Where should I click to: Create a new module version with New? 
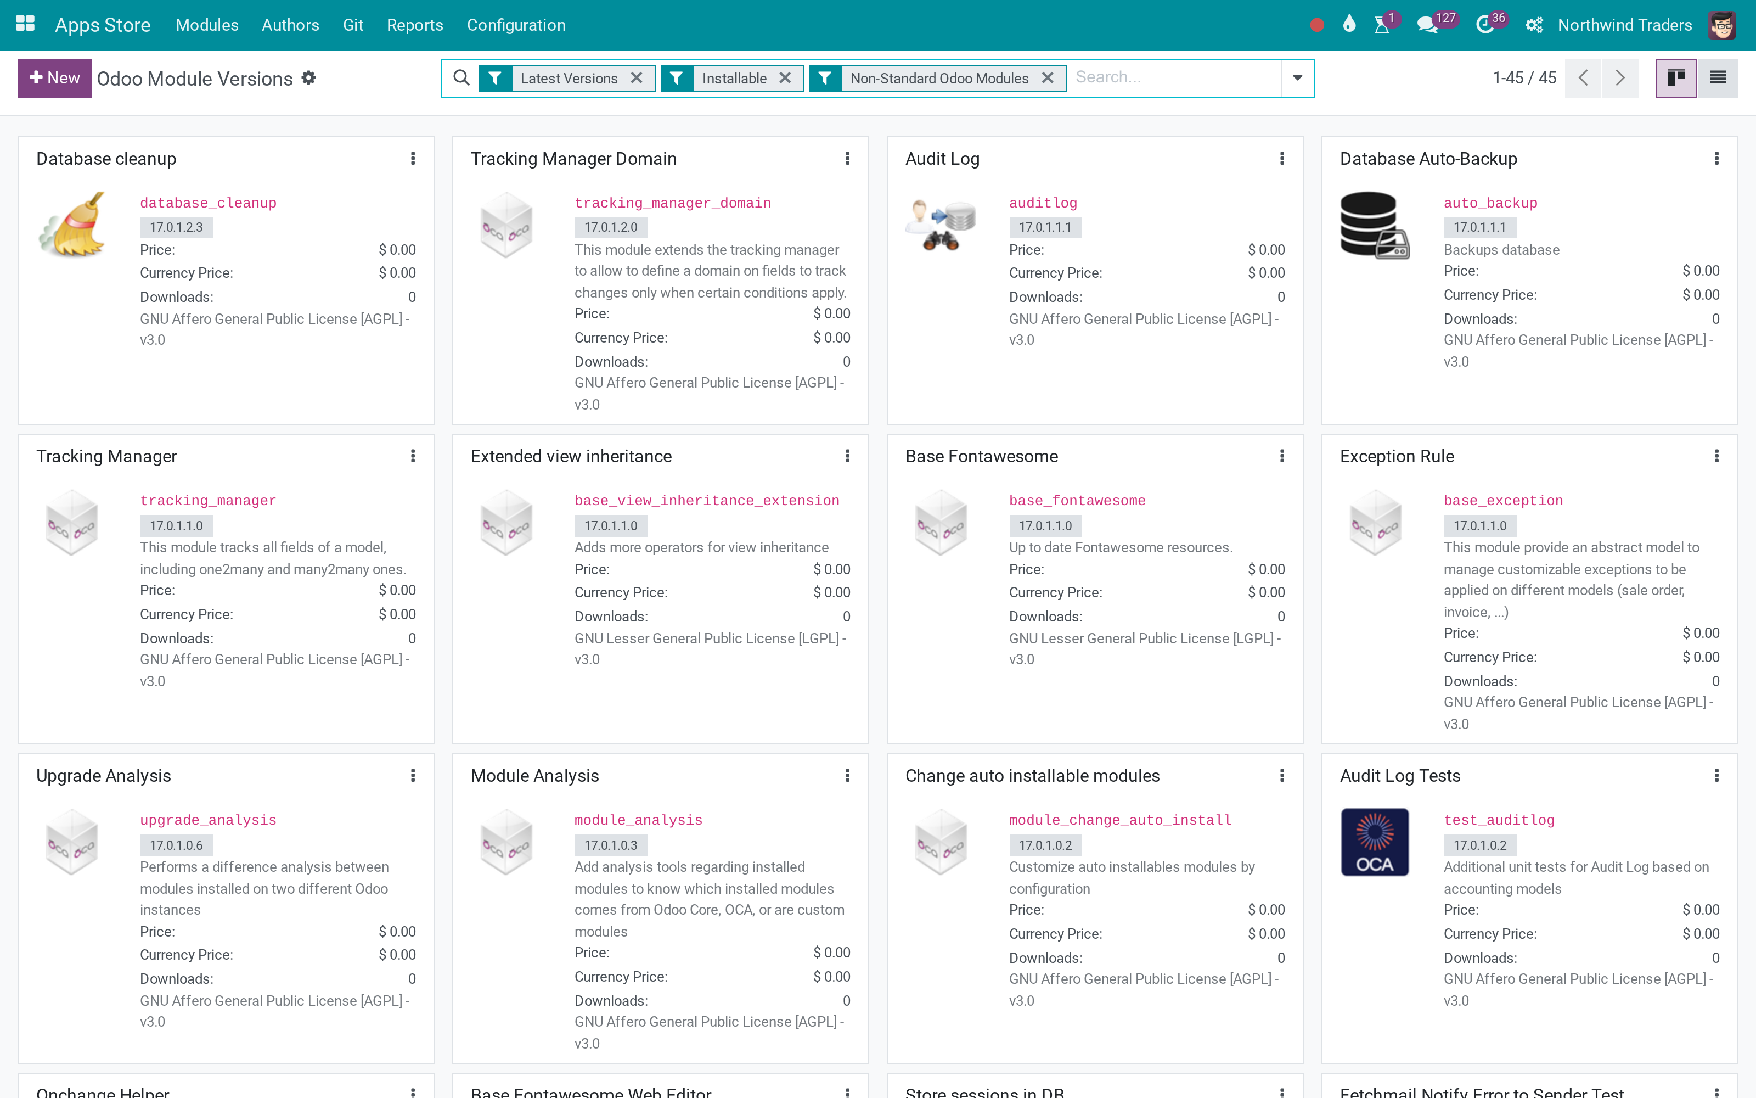coord(54,78)
